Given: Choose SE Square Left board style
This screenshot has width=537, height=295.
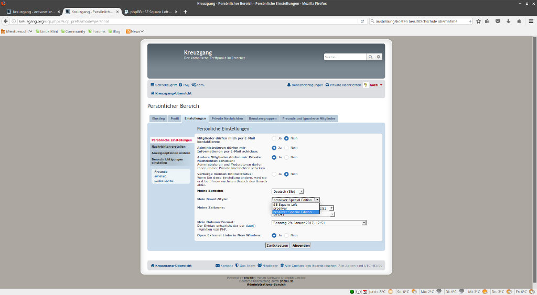Looking at the screenshot, I should pyautogui.click(x=285, y=205).
